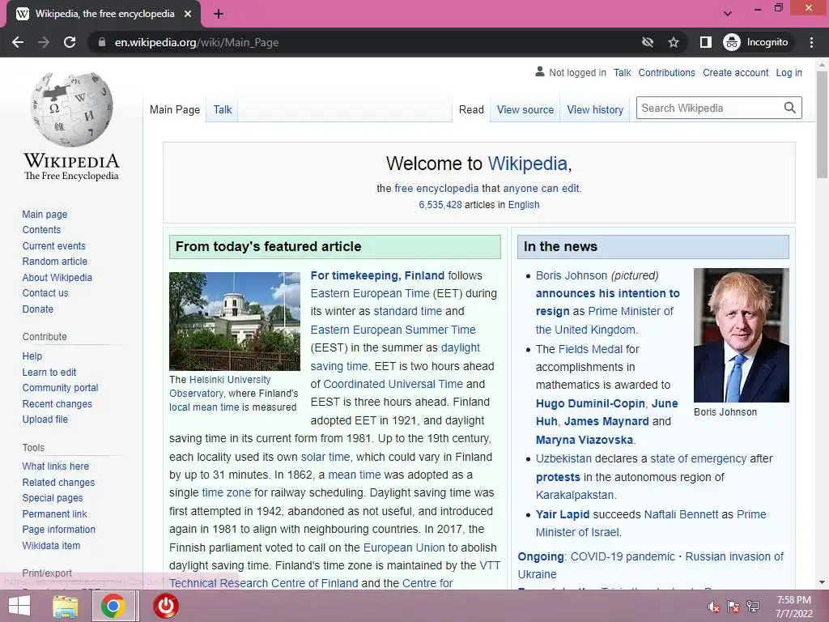Open the Contributions link
The height and width of the screenshot is (622, 829).
tap(666, 72)
